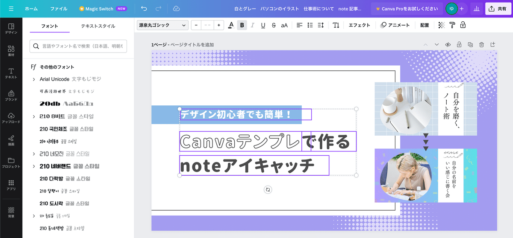The image size is (513, 238).
Task: Open the transparency checkerboard control
Action: click(442, 25)
